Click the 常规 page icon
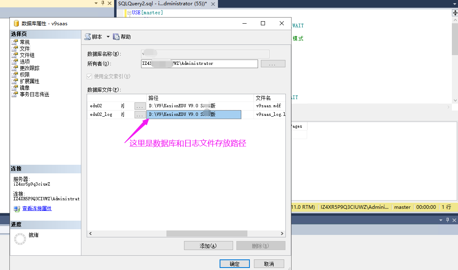This screenshot has width=458, height=270. coord(15,42)
